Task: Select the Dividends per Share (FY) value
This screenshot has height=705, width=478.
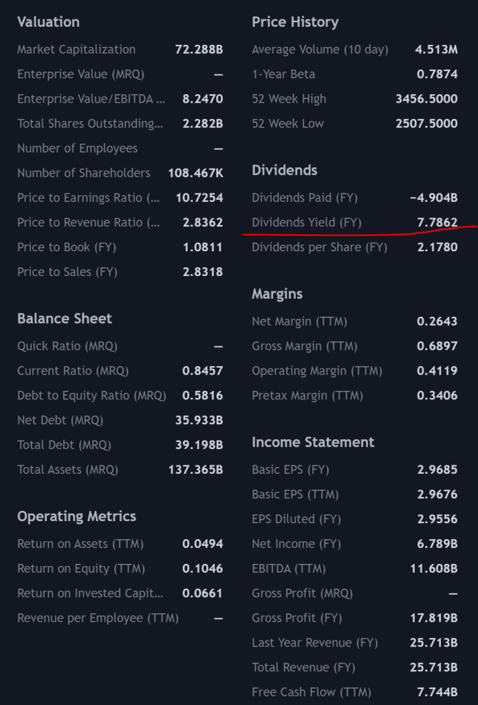Action: pyautogui.click(x=437, y=247)
